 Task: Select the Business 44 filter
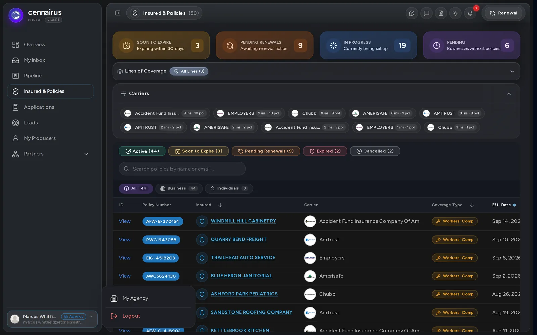[x=179, y=188]
